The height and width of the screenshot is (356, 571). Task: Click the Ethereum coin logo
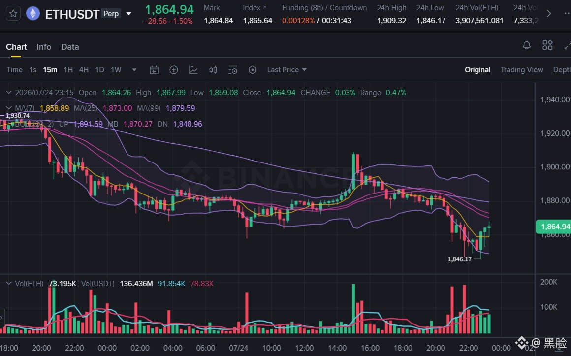(33, 14)
